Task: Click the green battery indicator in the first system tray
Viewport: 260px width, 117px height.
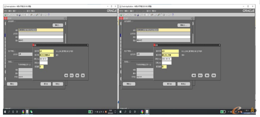Action: coord(90,112)
